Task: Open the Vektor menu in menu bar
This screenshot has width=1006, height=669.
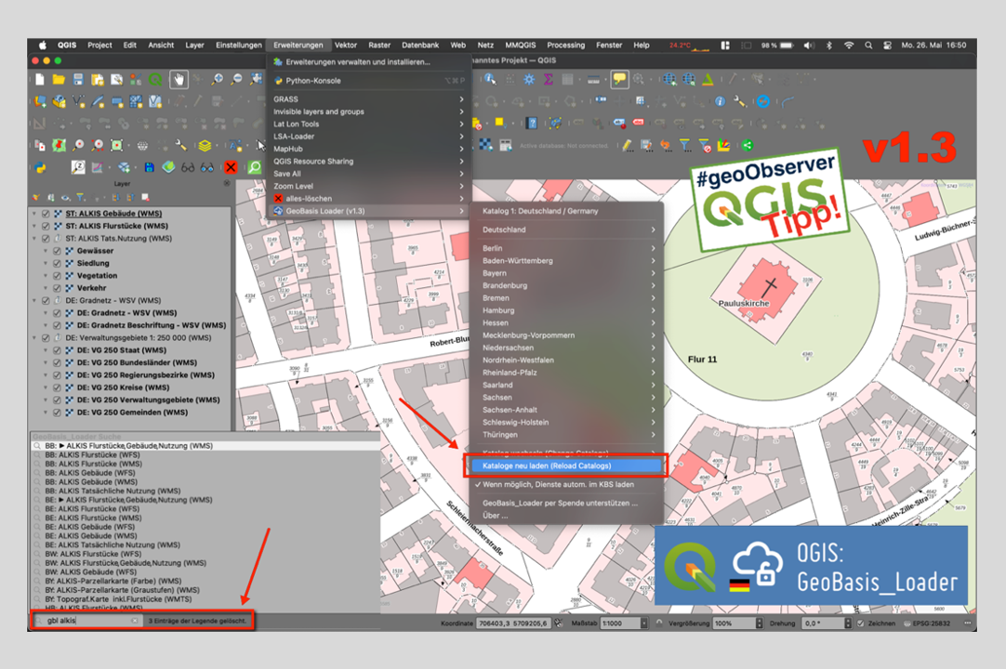Action: 346,45
